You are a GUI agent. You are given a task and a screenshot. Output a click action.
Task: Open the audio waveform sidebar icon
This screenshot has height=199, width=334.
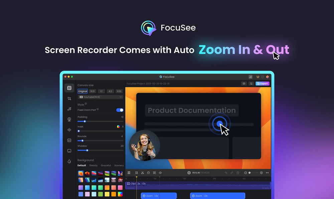69,130
